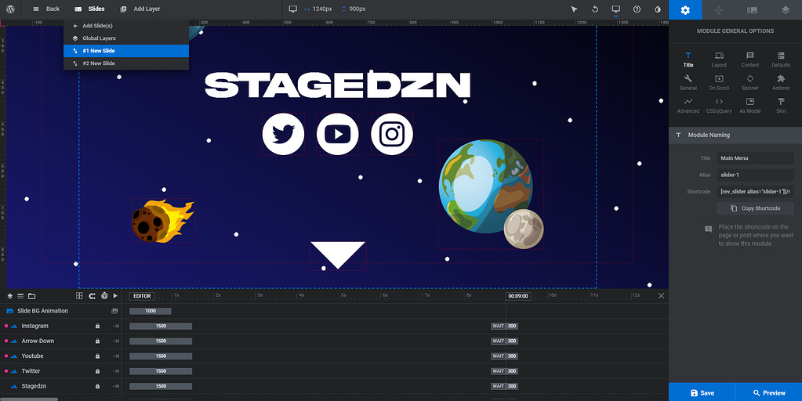Image resolution: width=802 pixels, height=401 pixels.
Task: Open the Layer Options tab icon
Action: [x=785, y=9]
